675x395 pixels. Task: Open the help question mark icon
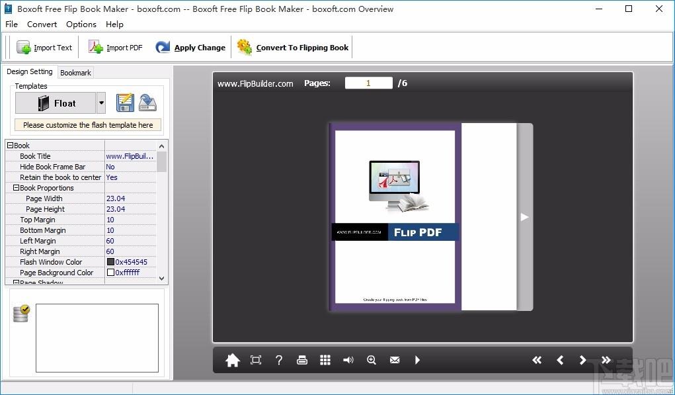click(x=279, y=360)
